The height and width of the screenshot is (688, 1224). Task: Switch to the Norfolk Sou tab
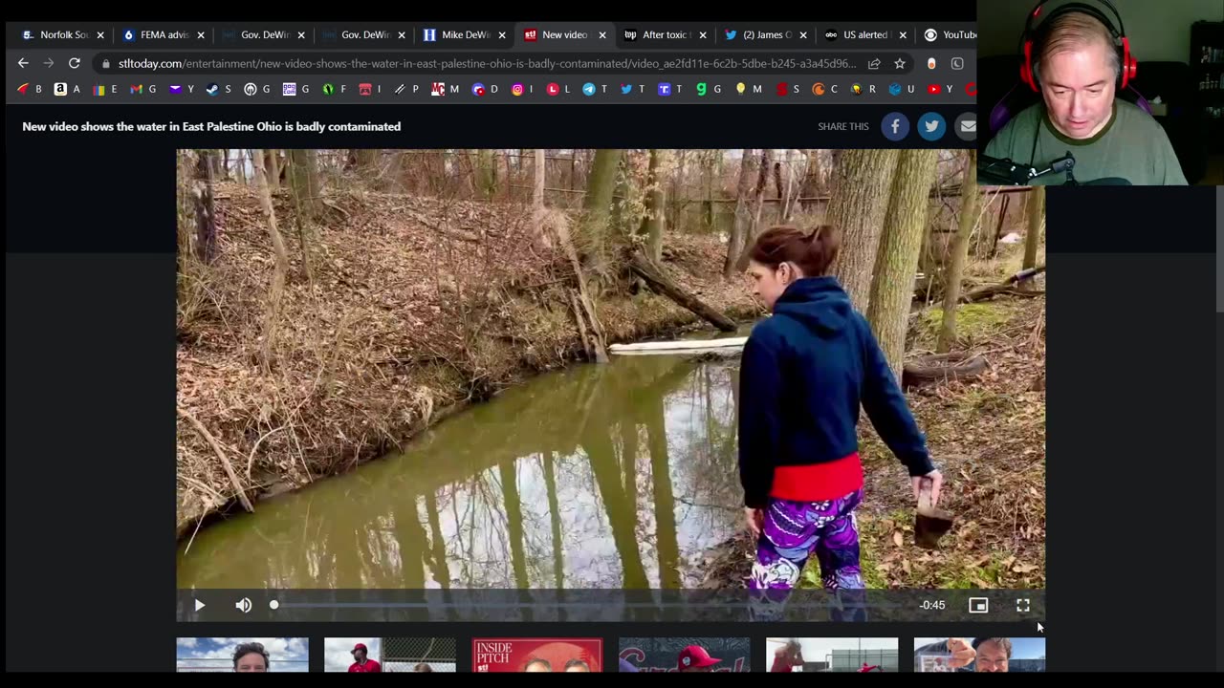pos(62,35)
